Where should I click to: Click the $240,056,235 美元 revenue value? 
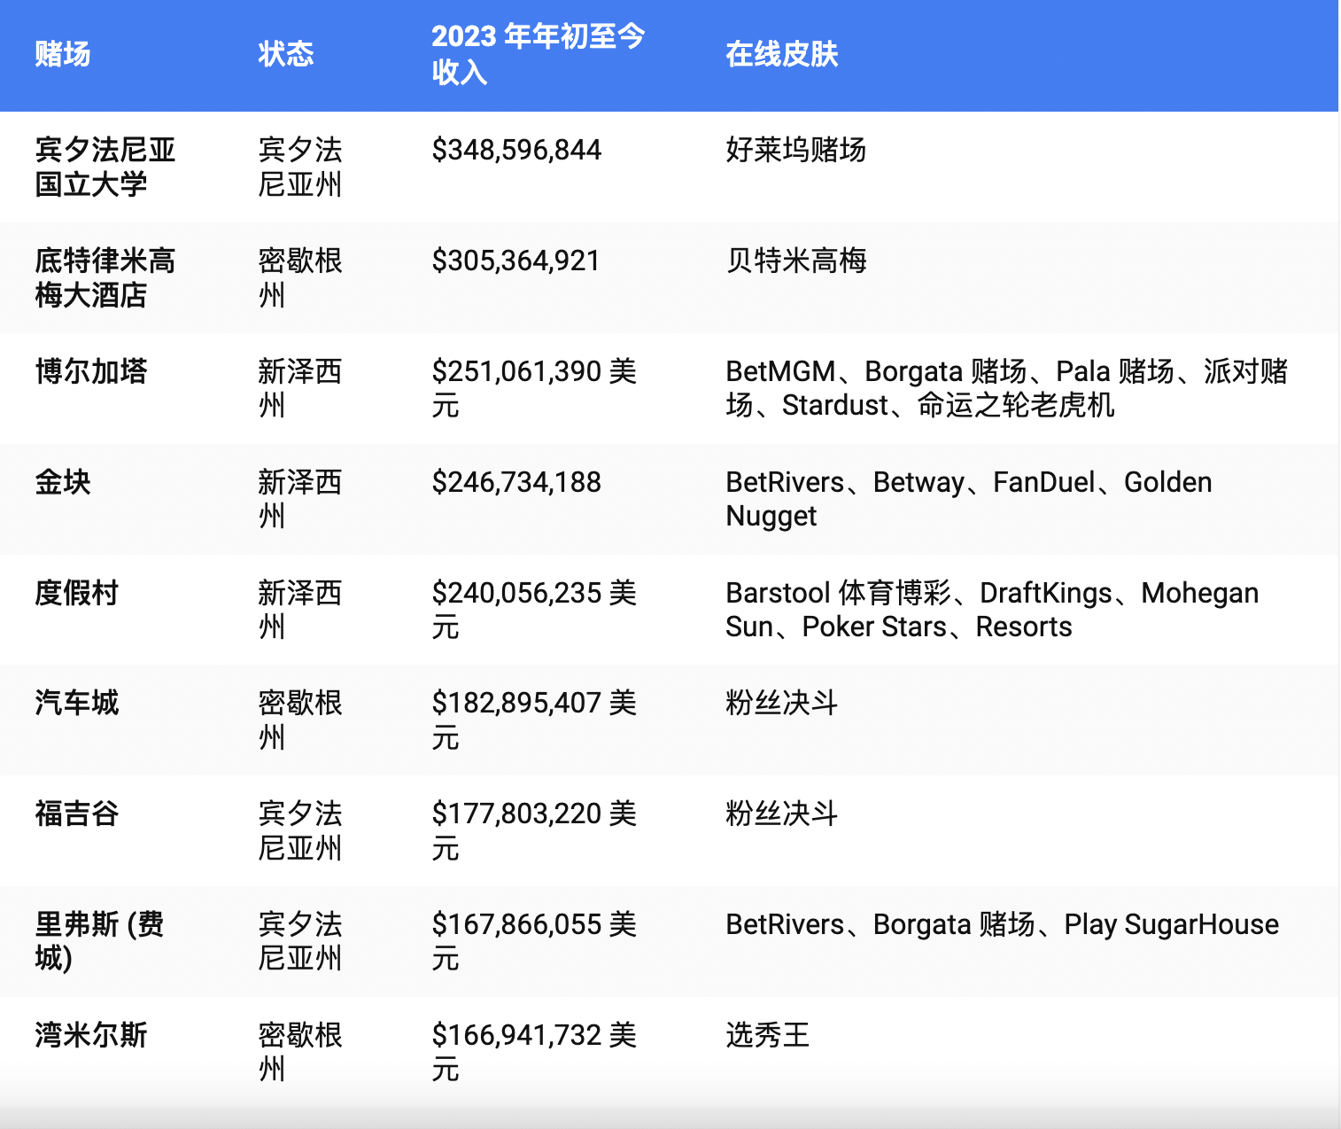click(534, 610)
